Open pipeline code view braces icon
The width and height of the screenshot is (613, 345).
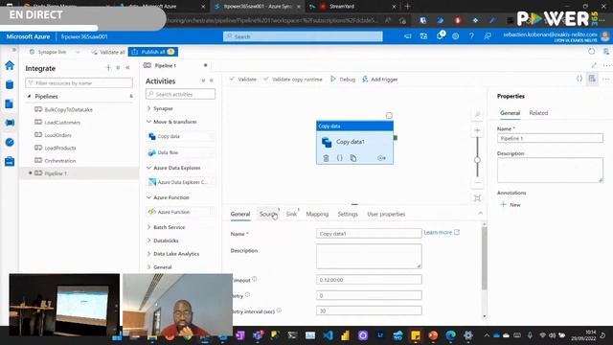point(579,79)
